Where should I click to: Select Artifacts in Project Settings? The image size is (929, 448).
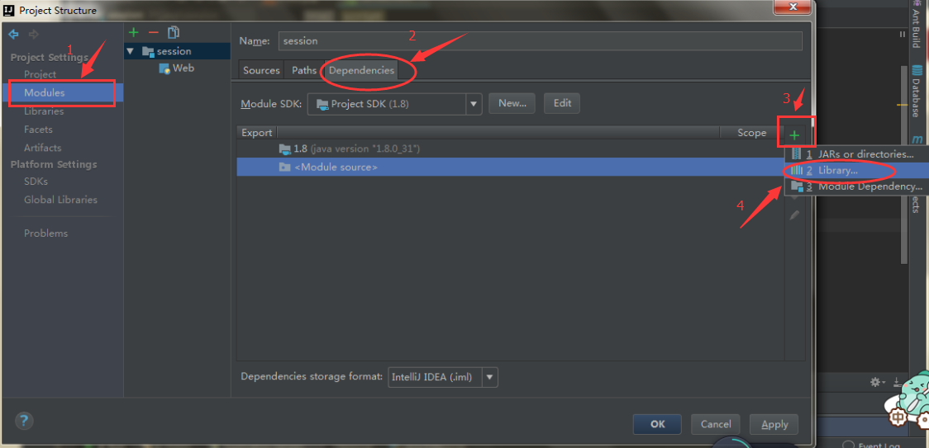point(43,148)
